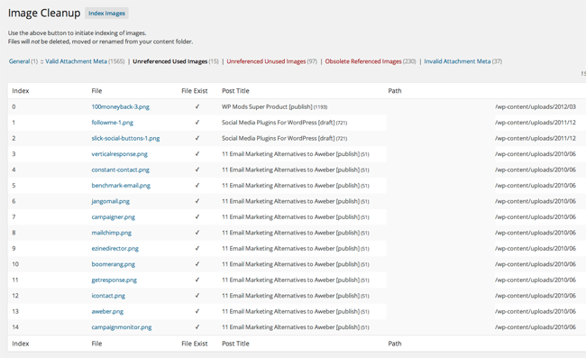The image size is (586, 358).
Task: Click the File column header at top
Action: [96, 91]
